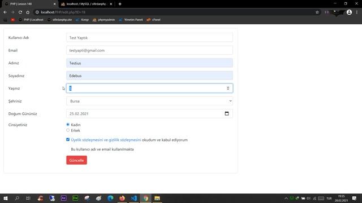
Task: Switch to the localhost / MySQL phpMyAdmin tab
Action: pyautogui.click(x=86, y=4)
